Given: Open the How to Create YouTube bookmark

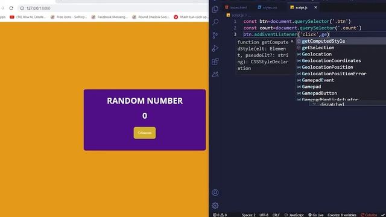Looking at the screenshot, I should 28,17.
